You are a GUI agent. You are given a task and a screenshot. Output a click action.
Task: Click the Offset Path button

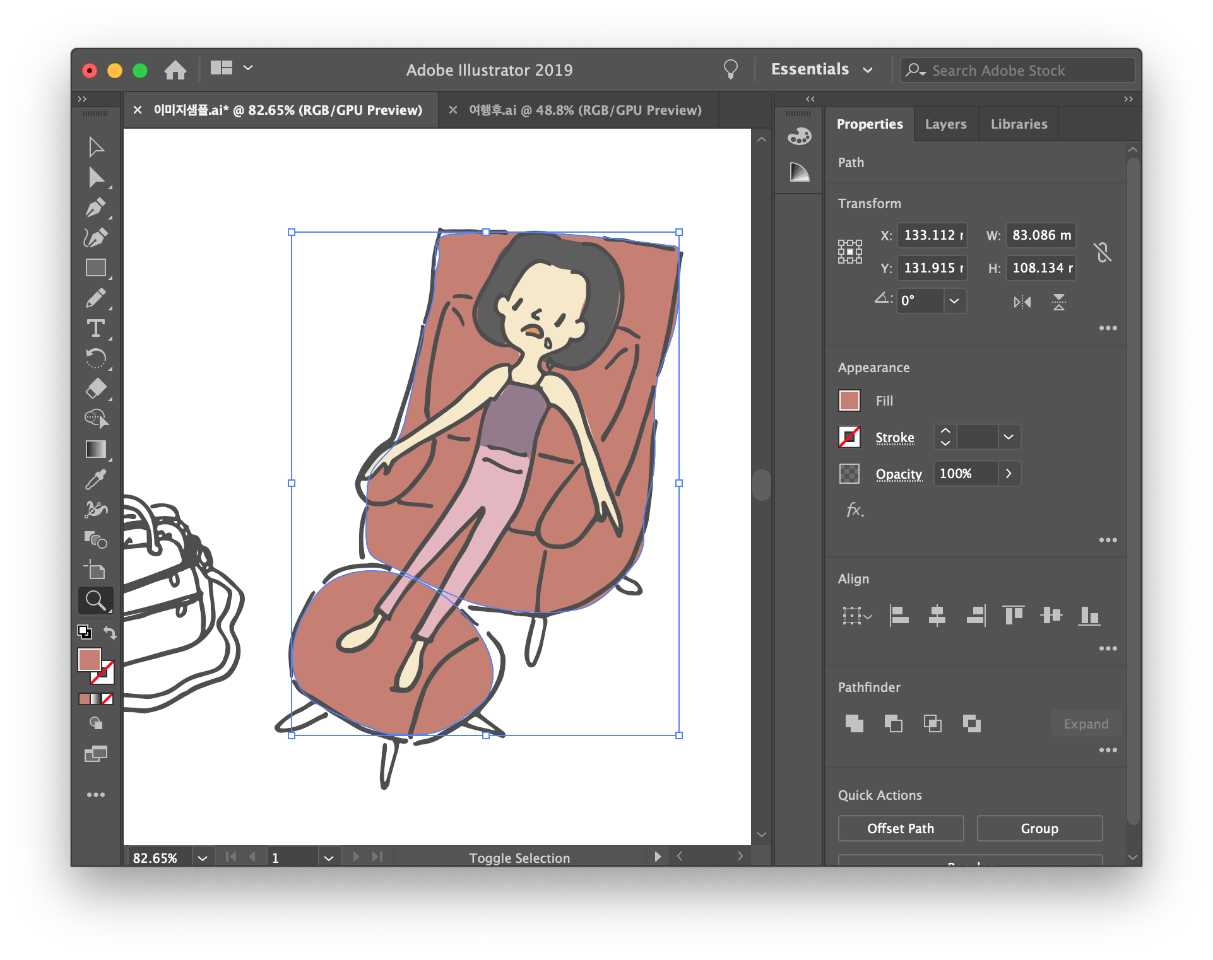(900, 828)
